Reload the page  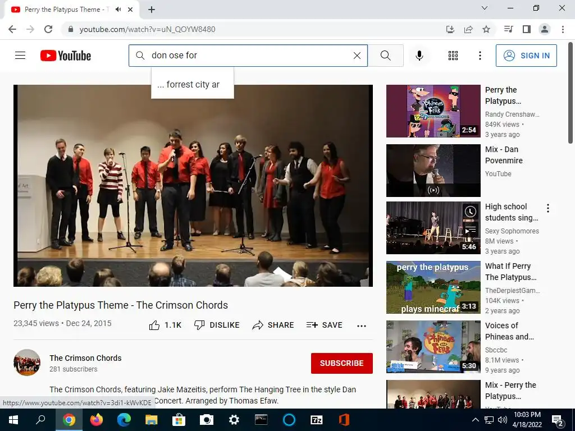[48, 29]
